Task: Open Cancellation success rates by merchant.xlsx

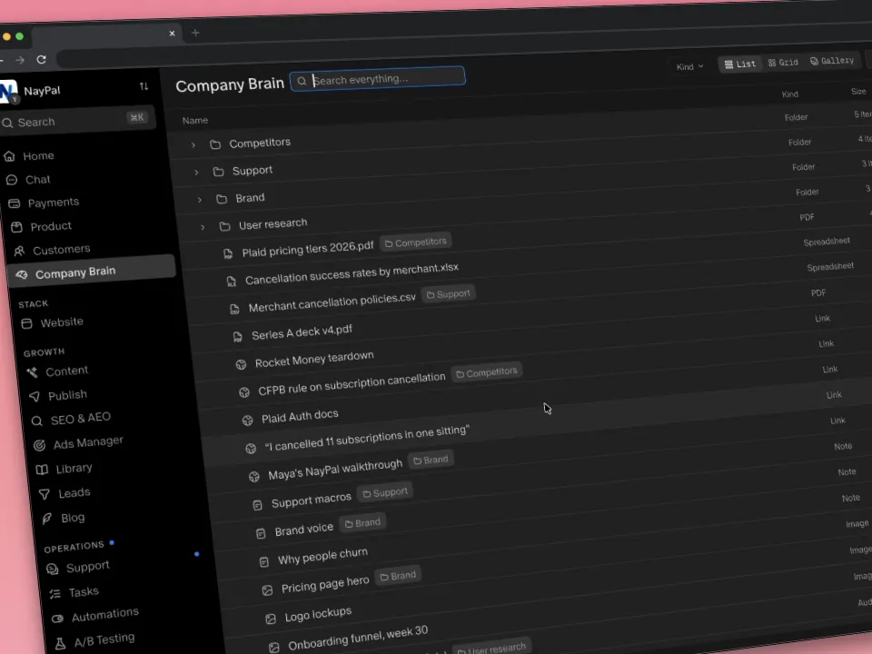Action: coord(352,273)
